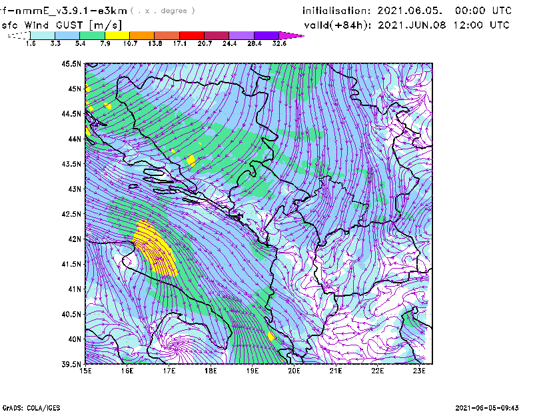Click the small yellow gust patch near 43.5N 17.5E
This screenshot has width=533, height=412.
[x=191, y=160]
